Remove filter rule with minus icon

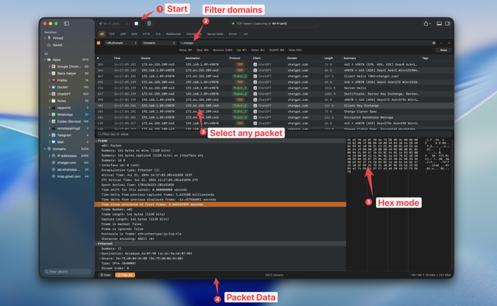[x=442, y=43]
